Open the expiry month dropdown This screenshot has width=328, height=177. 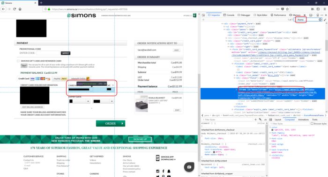point(79,101)
